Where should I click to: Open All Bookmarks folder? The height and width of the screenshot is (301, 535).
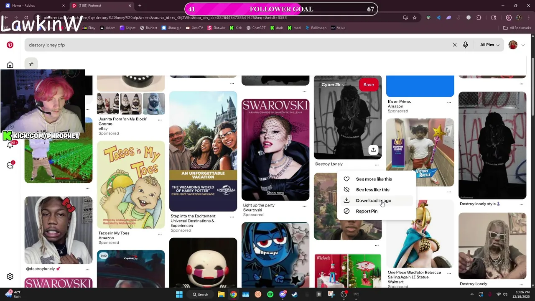tap(517, 28)
